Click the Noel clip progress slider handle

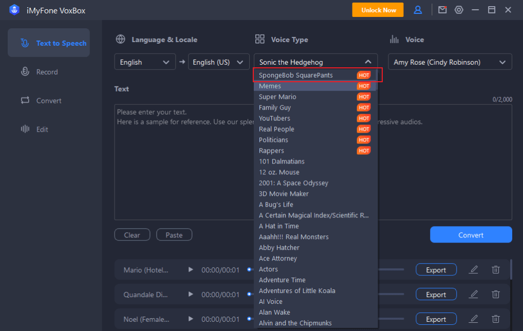coord(249,319)
